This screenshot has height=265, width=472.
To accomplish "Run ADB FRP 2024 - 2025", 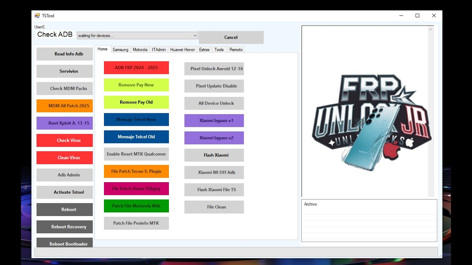I will click(x=136, y=68).
